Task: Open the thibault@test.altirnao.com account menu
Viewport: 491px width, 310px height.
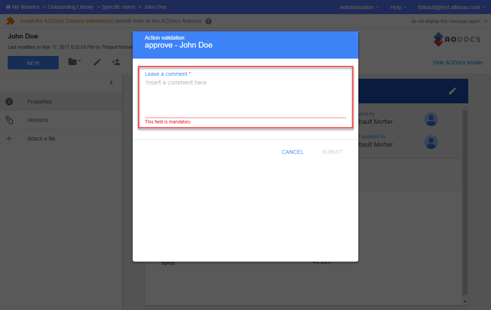Action: click(x=451, y=7)
